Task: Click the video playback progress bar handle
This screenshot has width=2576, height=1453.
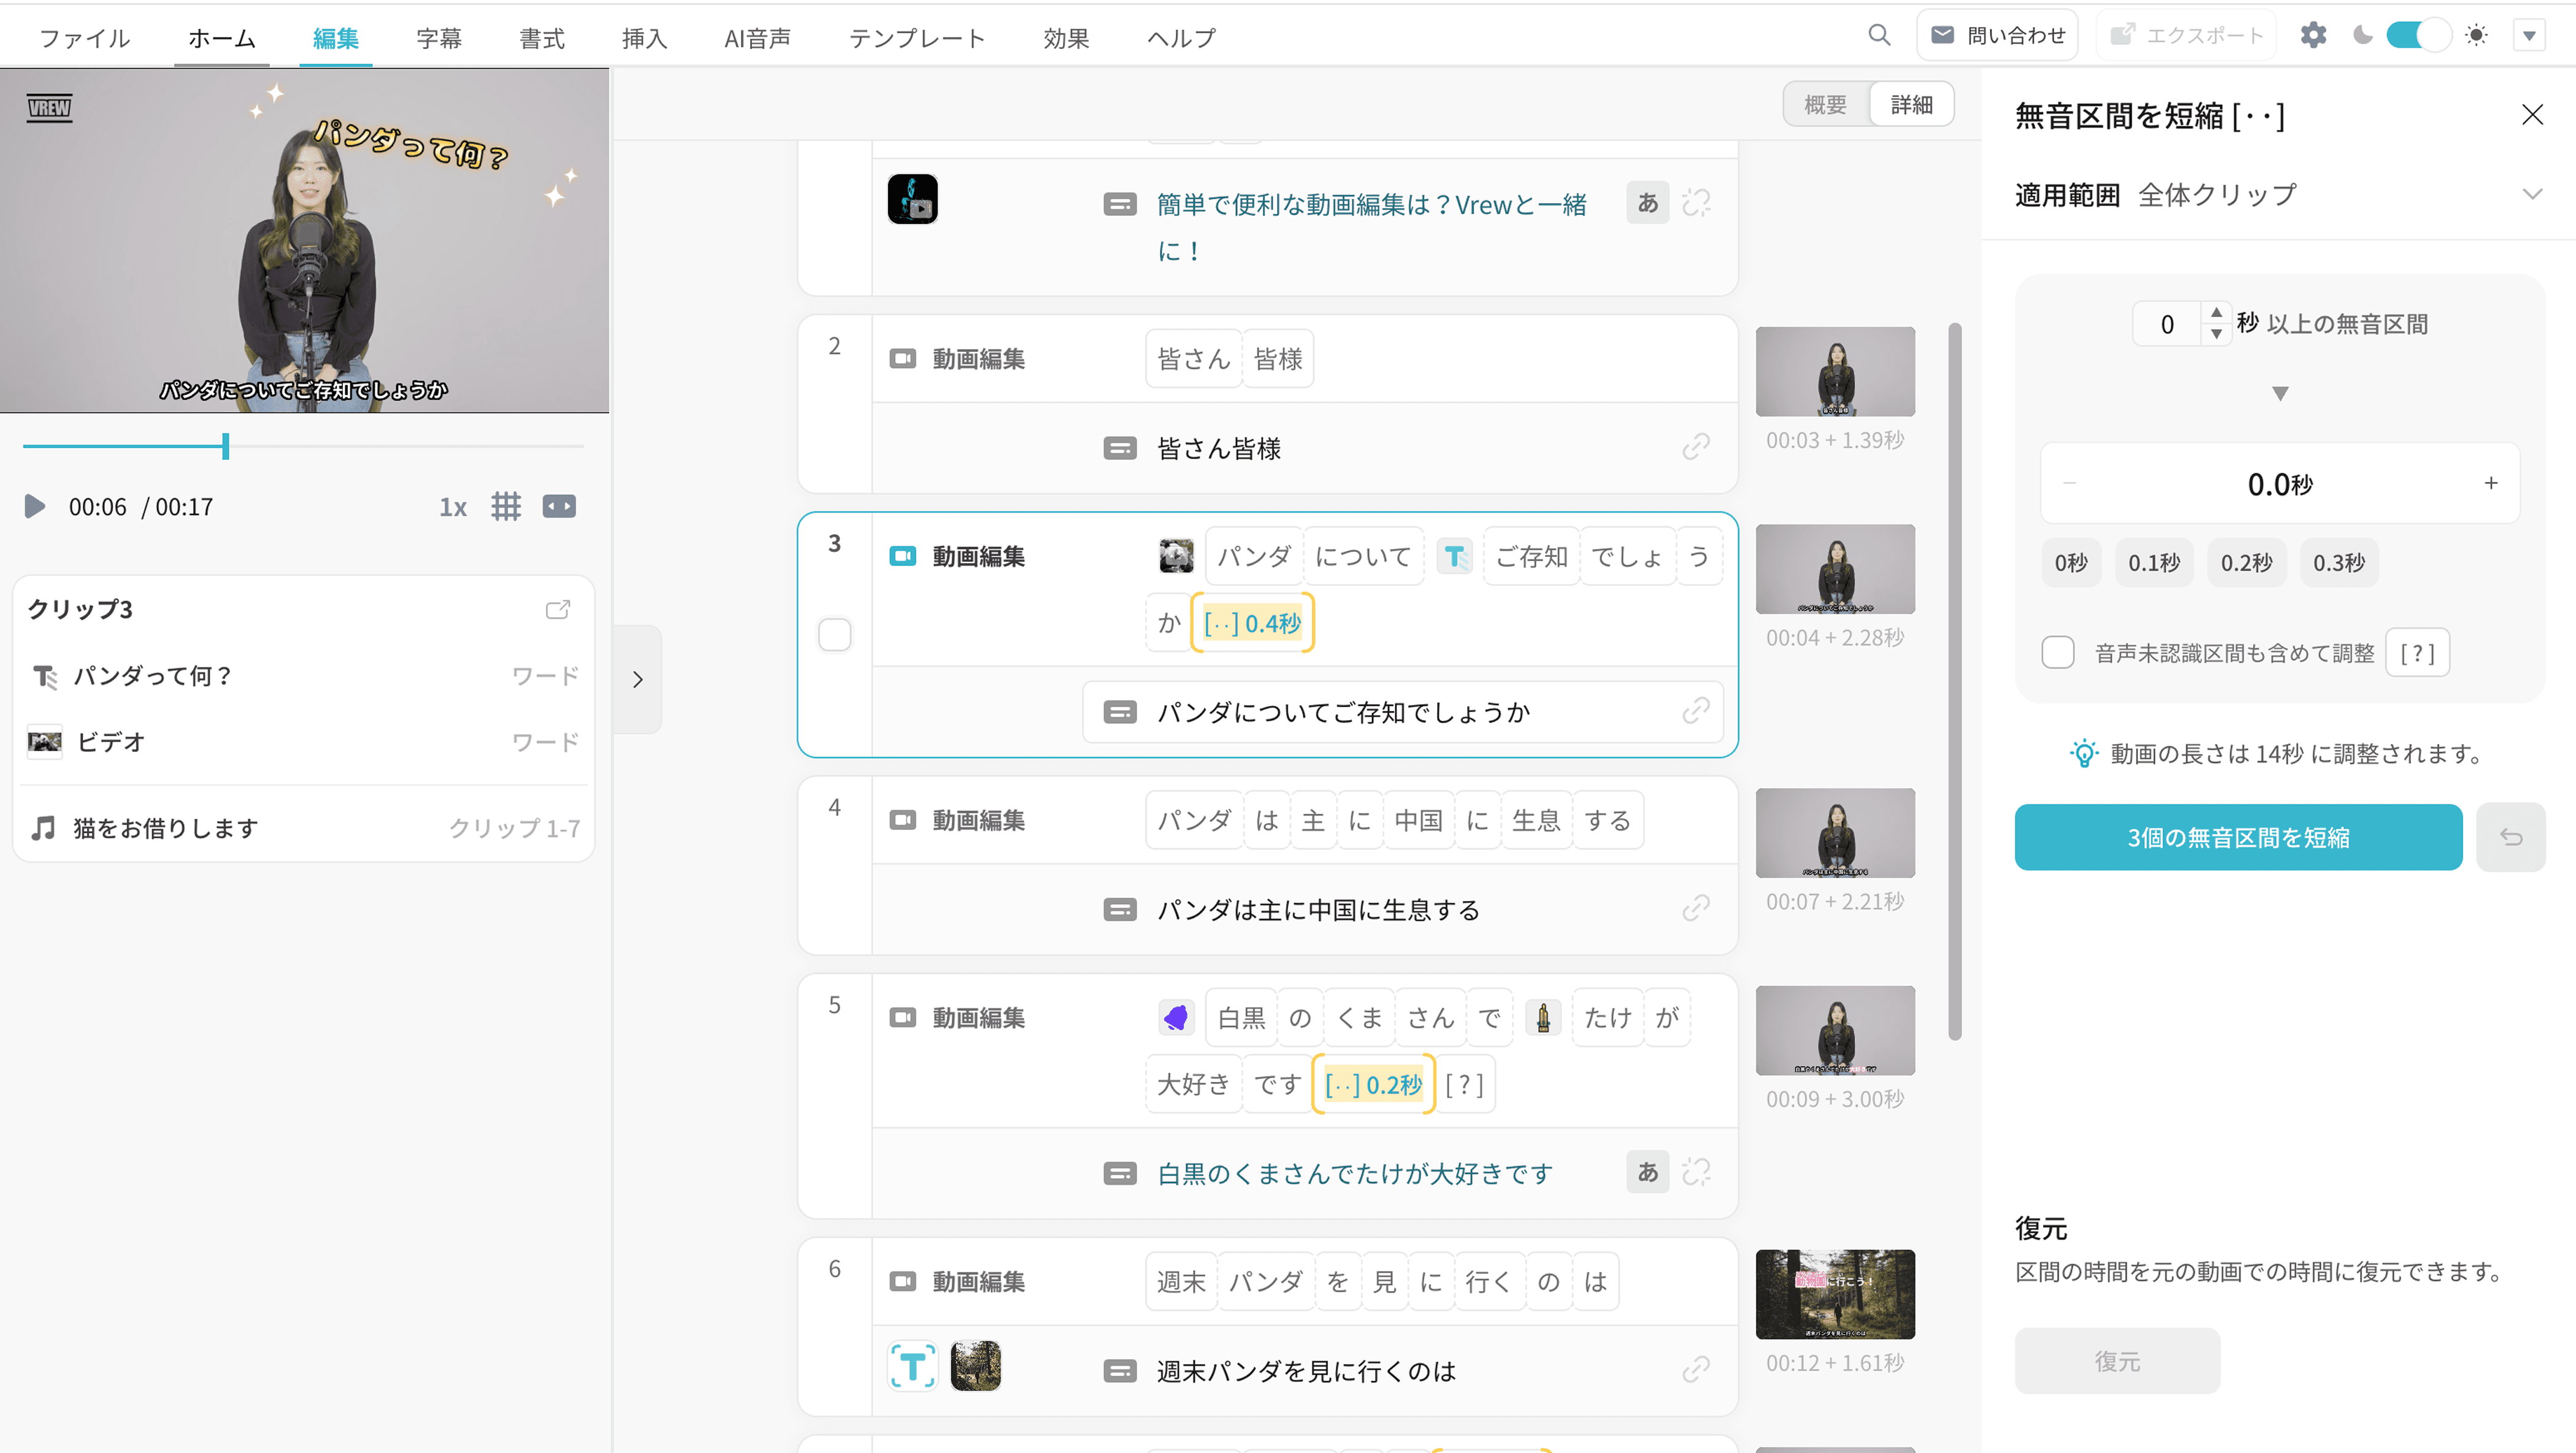Action: tap(226, 446)
